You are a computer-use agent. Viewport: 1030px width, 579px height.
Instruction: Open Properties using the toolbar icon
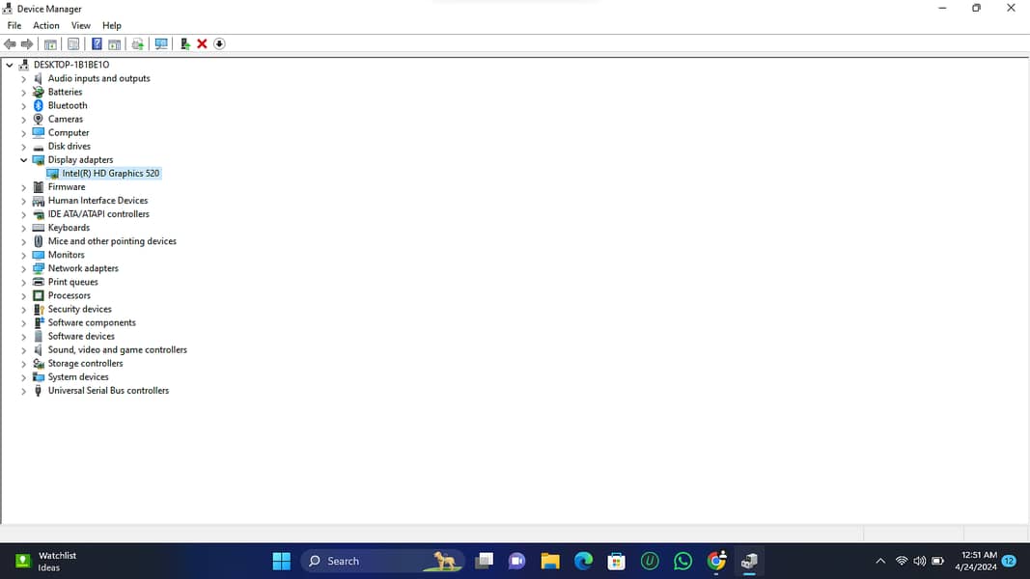[x=73, y=44]
